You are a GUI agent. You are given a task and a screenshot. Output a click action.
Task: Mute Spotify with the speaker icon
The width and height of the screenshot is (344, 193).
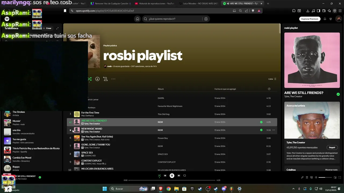coord(316,177)
